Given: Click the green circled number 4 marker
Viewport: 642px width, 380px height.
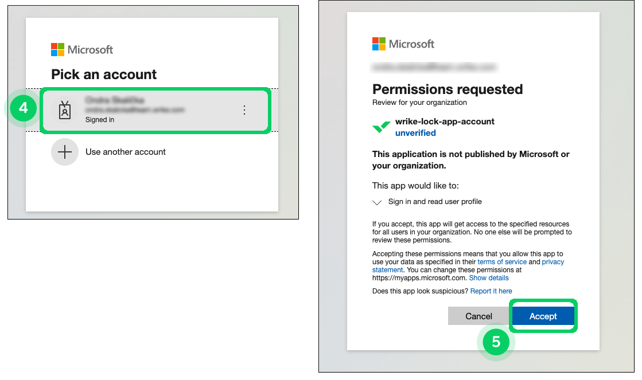Looking at the screenshot, I should (x=22, y=108).
